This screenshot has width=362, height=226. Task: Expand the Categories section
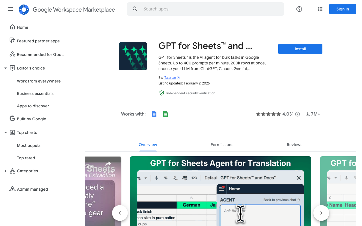coord(5,171)
